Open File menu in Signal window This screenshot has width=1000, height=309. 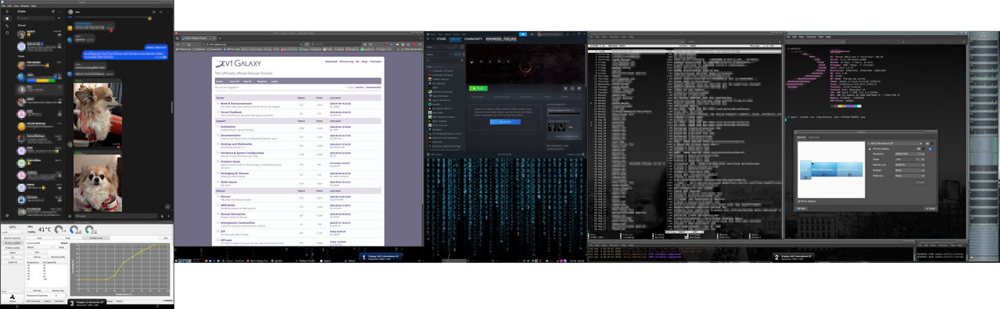click(x=3, y=5)
